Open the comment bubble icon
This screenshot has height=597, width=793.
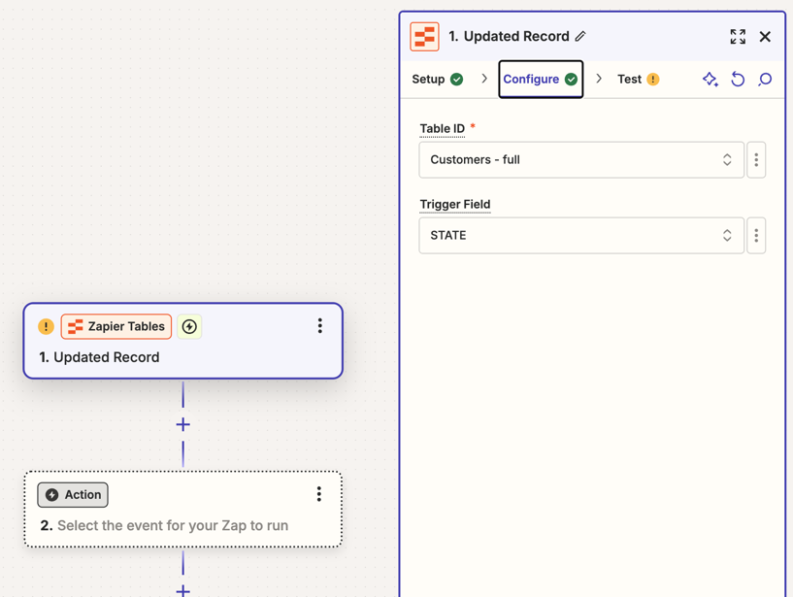tap(765, 80)
